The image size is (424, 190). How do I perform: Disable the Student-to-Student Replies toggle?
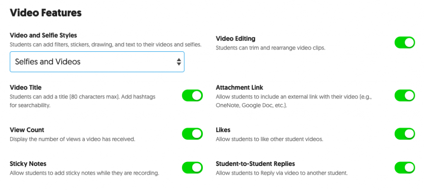point(404,168)
